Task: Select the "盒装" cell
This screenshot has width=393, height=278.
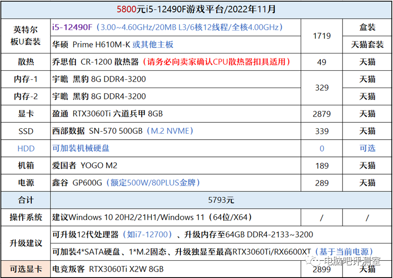Action: pos(367,27)
